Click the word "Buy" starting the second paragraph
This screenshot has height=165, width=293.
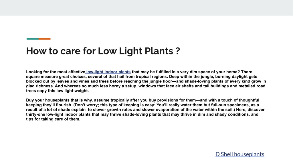tap(30, 100)
